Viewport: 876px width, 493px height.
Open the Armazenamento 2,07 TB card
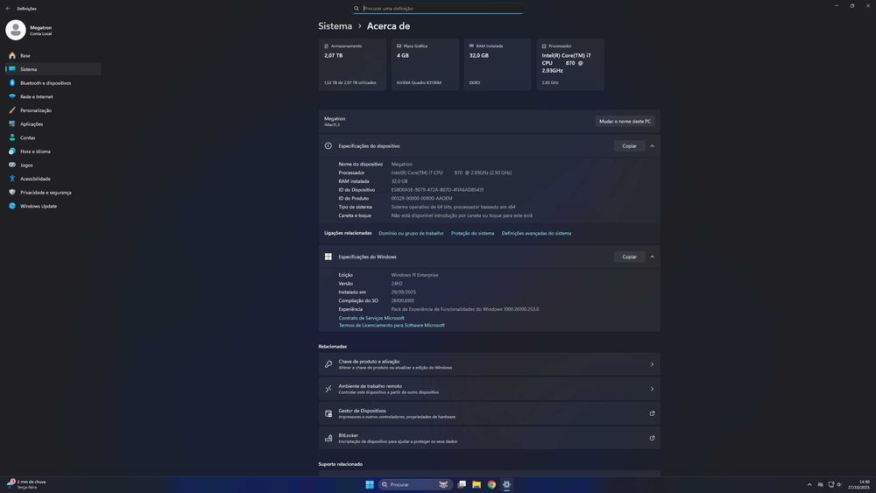[352, 64]
